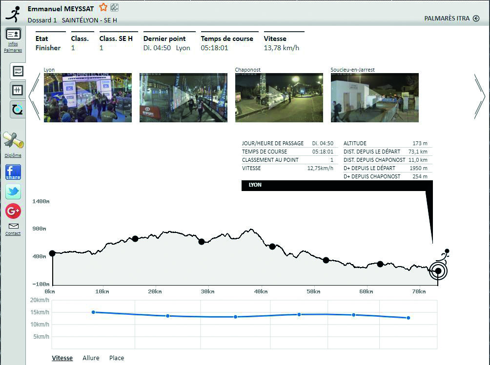Switch to the Allure chart tab
Image resolution: width=490 pixels, height=365 pixels.
click(91, 358)
